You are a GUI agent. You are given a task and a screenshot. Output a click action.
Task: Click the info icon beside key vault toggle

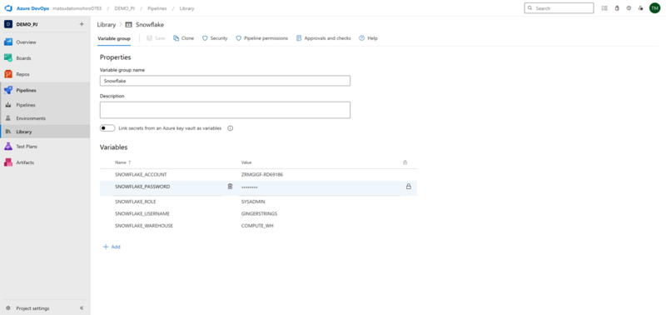click(231, 128)
